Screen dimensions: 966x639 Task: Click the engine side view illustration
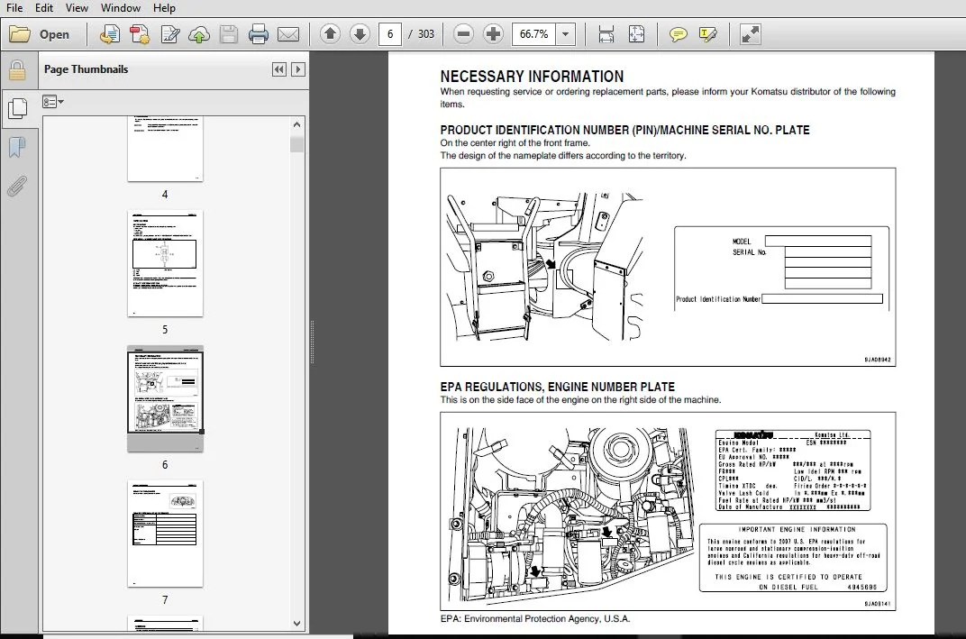571,516
